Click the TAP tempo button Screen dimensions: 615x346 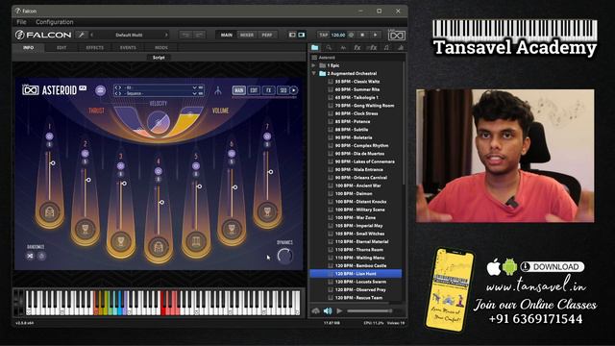[323, 35]
